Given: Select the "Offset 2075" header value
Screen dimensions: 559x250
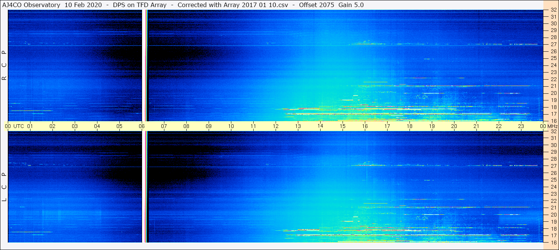Looking at the screenshot, I should coord(316,5).
